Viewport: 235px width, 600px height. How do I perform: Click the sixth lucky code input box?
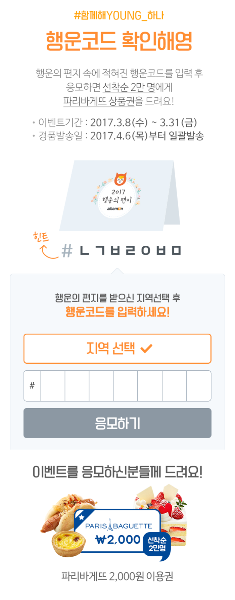pos(174,386)
